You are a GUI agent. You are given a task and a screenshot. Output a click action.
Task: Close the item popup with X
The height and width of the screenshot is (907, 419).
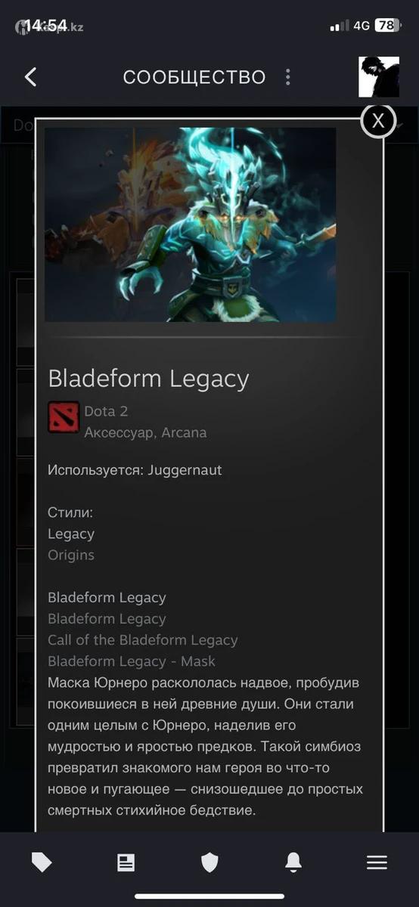point(378,119)
